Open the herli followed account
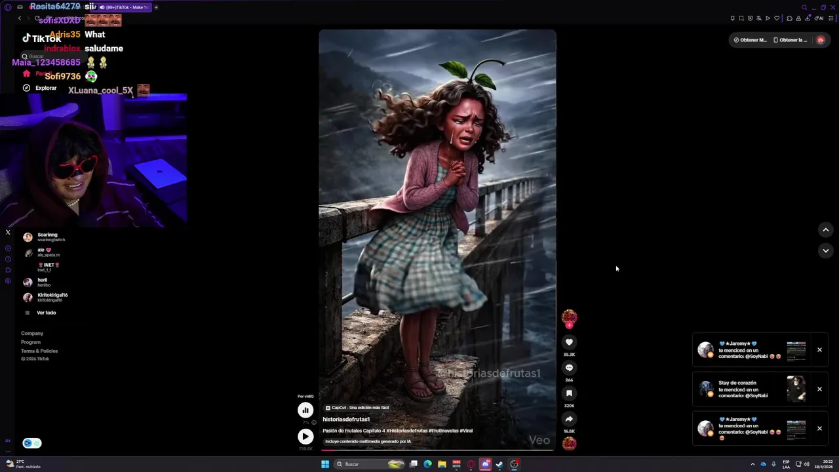Image resolution: width=839 pixels, height=472 pixels. (37, 283)
